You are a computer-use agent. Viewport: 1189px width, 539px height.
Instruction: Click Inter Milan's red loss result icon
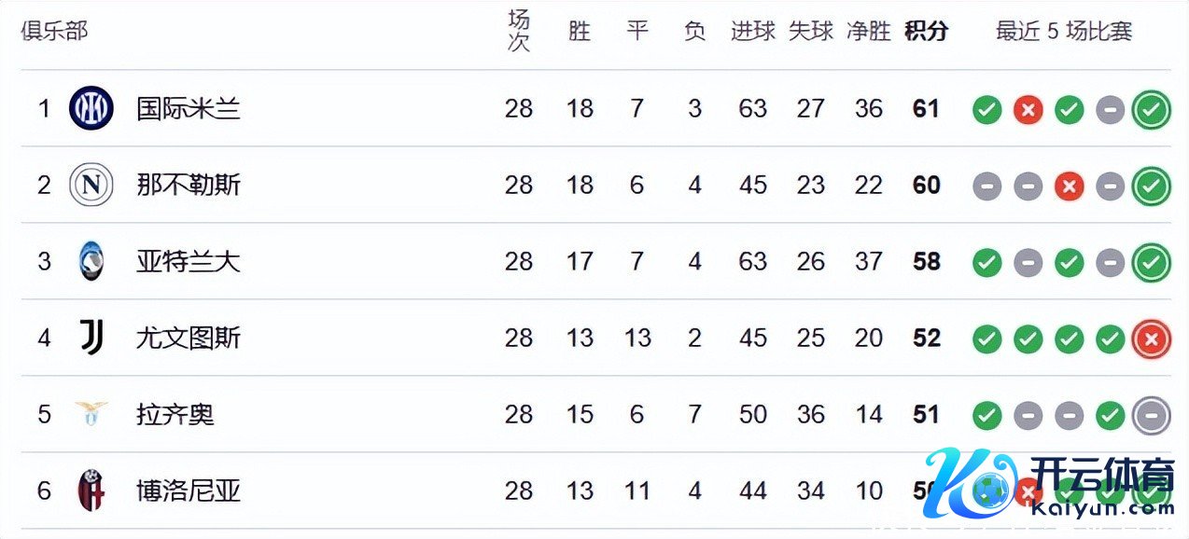[1028, 110]
